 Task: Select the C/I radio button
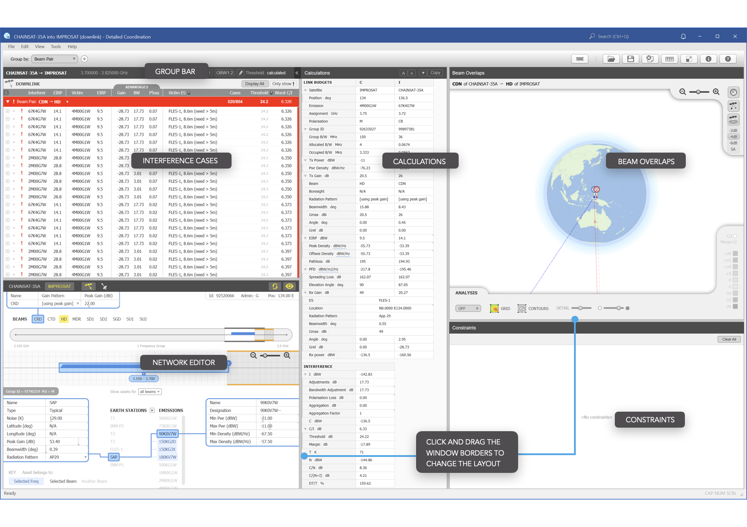pos(735,236)
